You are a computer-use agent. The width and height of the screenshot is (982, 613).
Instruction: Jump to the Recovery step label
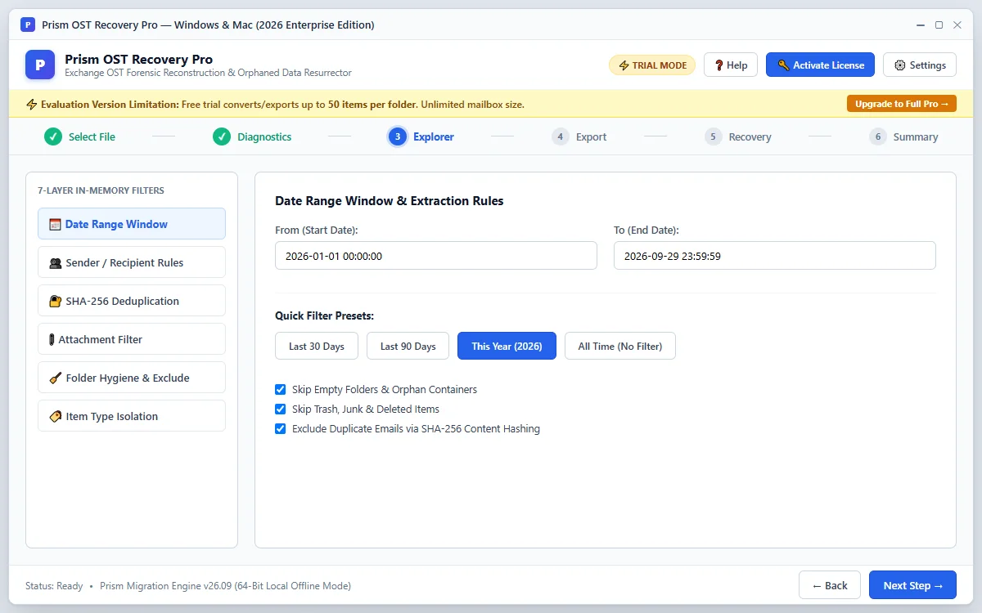pos(750,136)
